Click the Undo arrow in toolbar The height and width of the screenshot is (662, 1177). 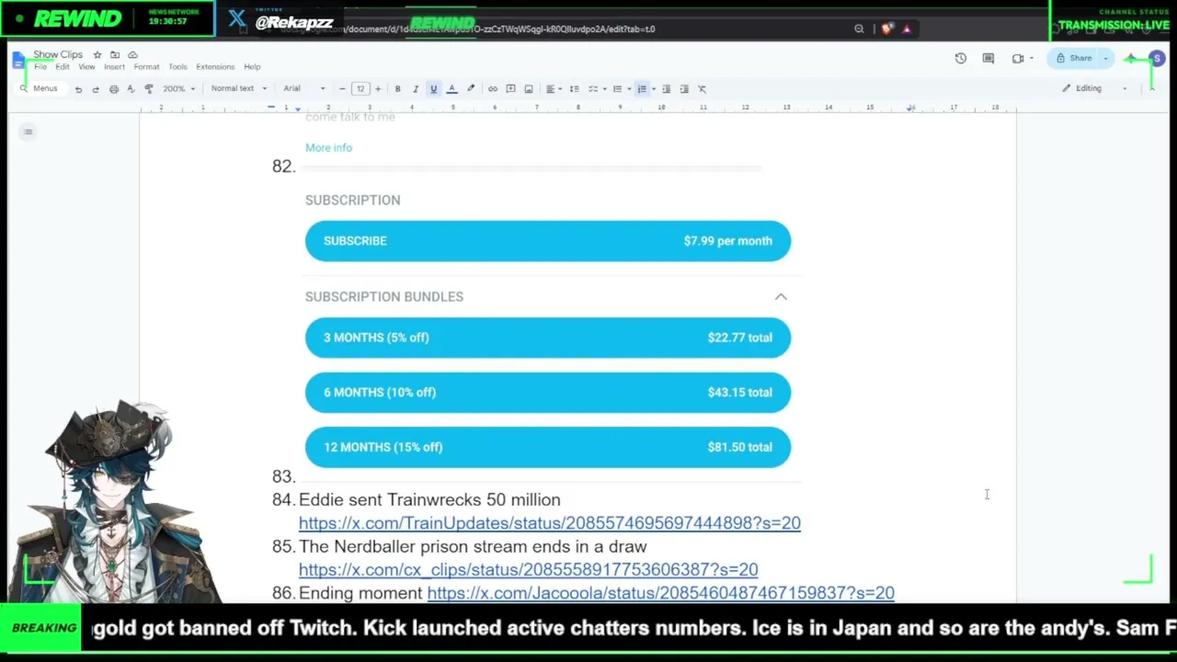(x=78, y=89)
